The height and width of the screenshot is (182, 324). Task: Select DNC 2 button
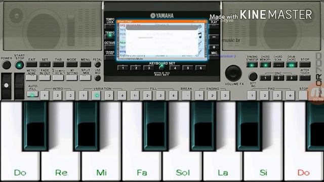(278, 78)
